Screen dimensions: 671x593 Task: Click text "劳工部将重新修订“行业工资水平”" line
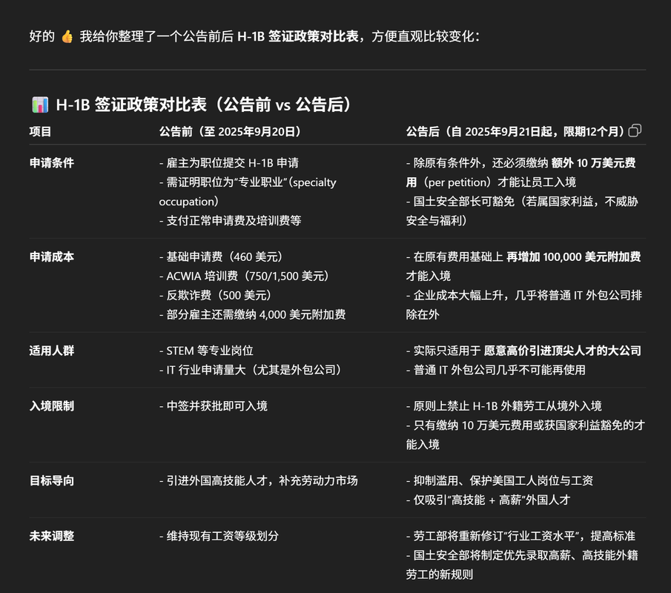tap(520, 536)
